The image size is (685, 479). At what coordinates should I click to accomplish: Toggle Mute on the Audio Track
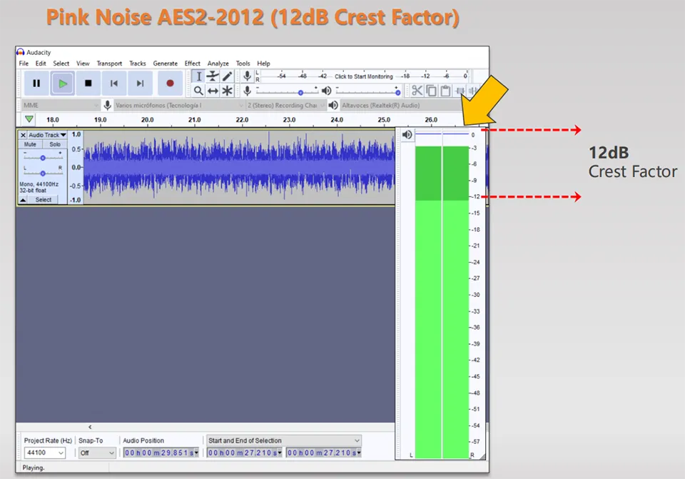pos(30,144)
